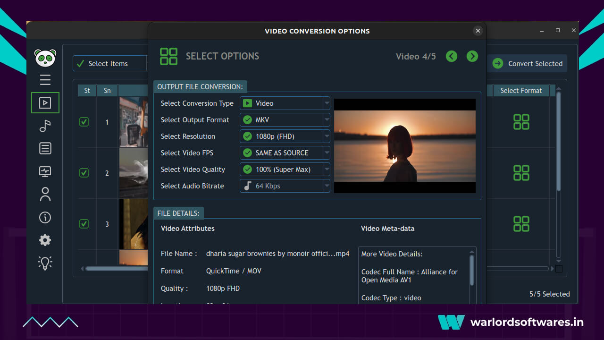604x340 pixels.
Task: Open the Select Audio Bitrate dropdown
Action: [327, 186]
